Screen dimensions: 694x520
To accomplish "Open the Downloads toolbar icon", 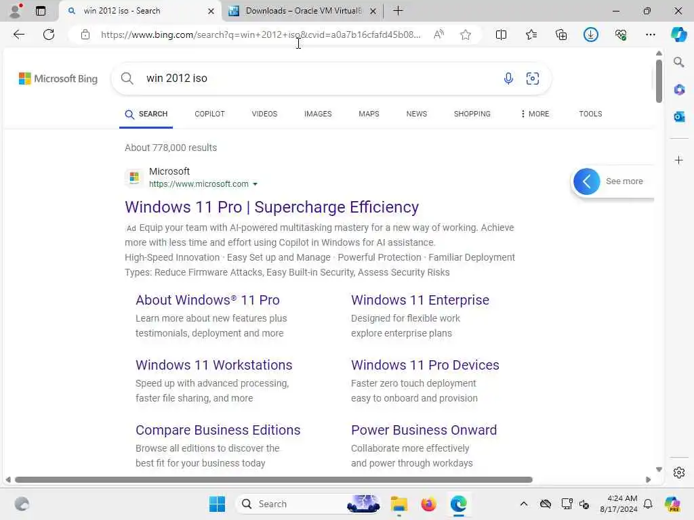I will tap(591, 35).
